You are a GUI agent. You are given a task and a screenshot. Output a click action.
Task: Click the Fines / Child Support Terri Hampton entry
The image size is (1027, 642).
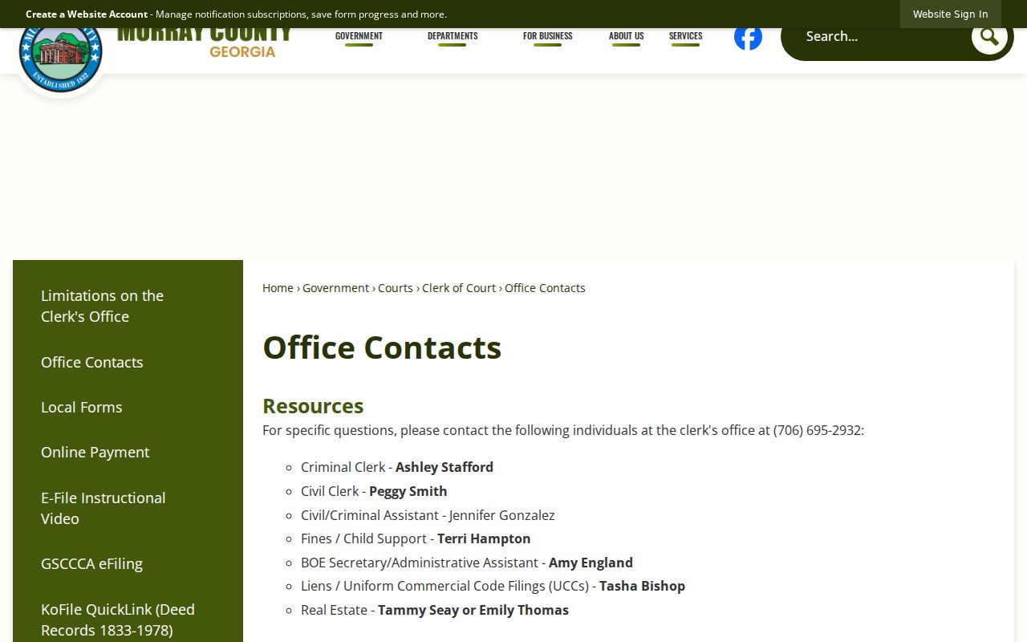(x=416, y=538)
